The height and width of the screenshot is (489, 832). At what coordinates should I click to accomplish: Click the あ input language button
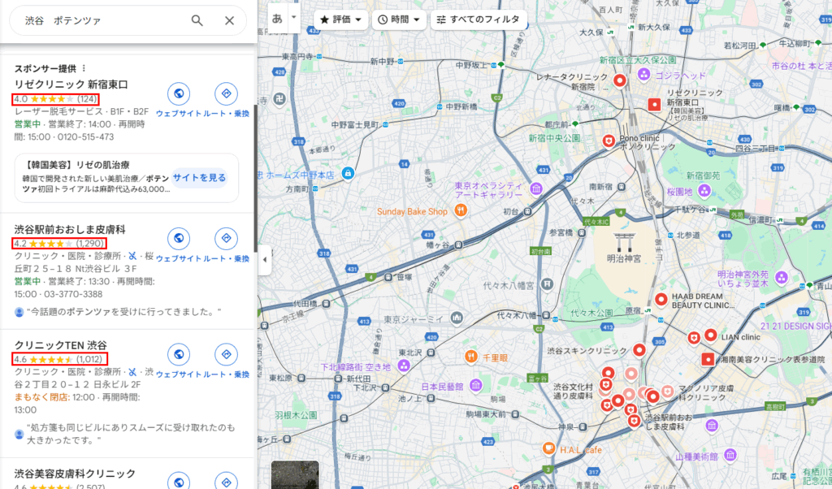(x=278, y=19)
